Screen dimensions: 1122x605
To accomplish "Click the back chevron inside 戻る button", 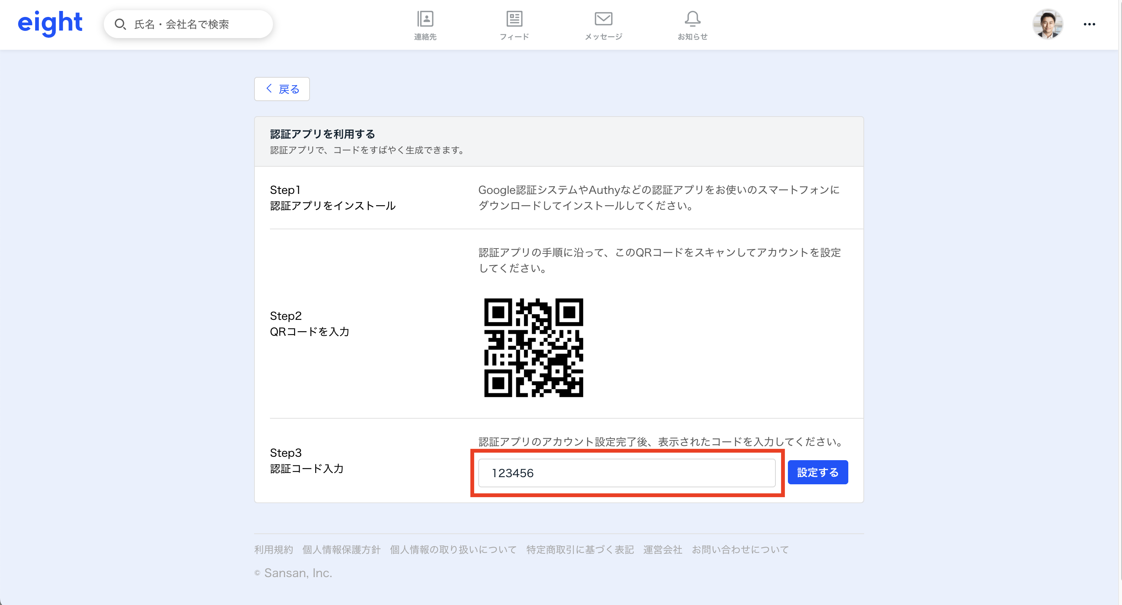I will coord(269,89).
